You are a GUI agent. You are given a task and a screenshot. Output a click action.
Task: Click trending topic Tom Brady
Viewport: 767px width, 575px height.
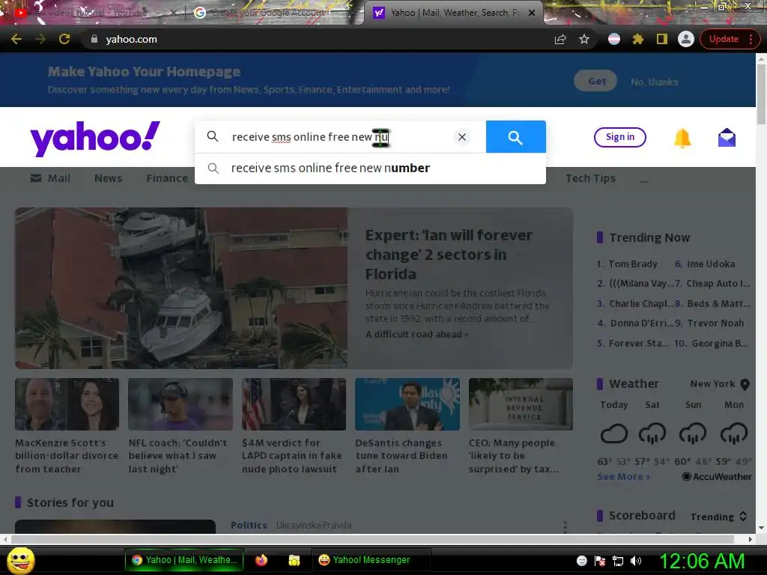tap(633, 264)
